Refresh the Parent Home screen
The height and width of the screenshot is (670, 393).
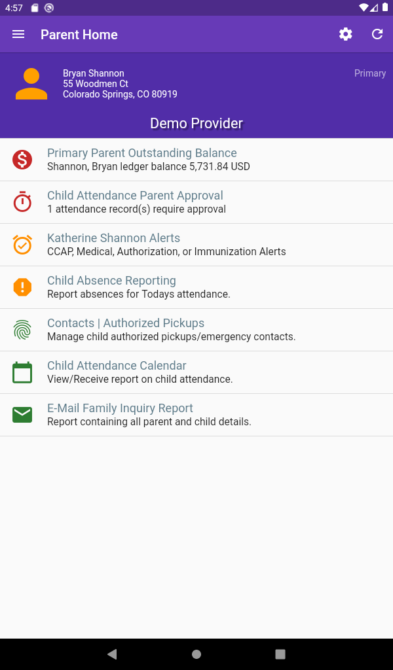(377, 34)
